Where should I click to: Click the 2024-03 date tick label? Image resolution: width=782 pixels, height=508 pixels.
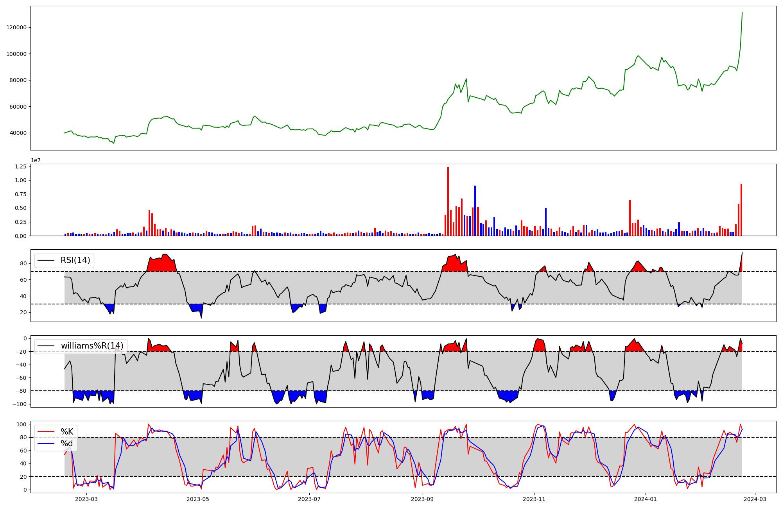(x=755, y=499)
